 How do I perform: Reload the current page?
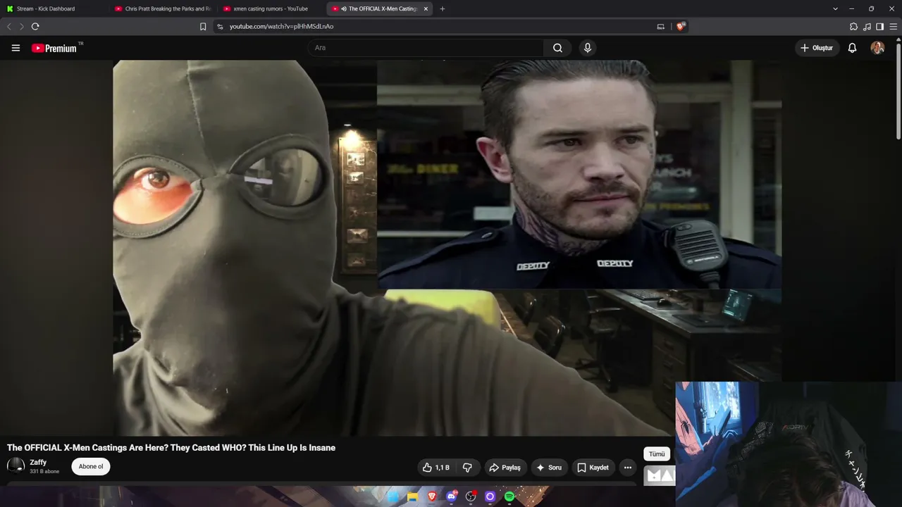[x=35, y=27]
